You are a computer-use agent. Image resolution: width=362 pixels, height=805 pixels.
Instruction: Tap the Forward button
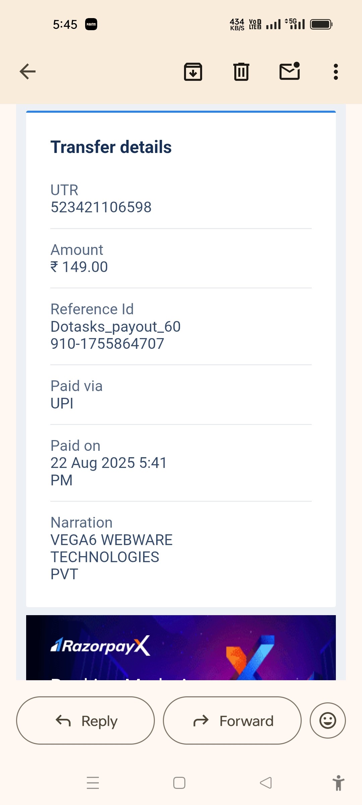[x=232, y=720]
